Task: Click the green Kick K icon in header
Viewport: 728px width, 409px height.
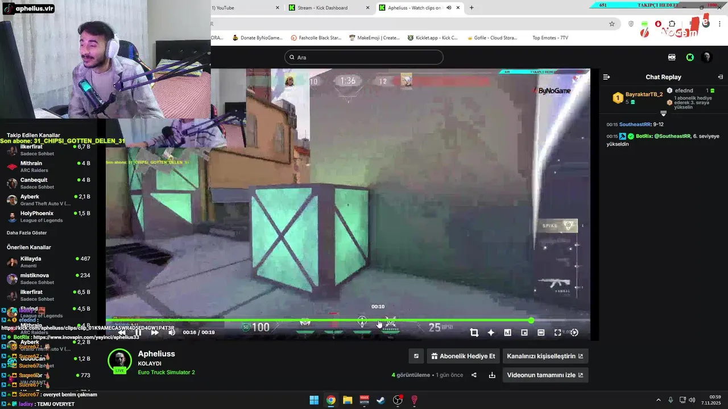Action: 690,57
